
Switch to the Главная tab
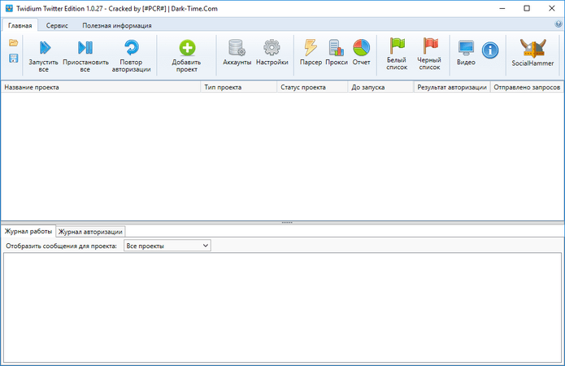(20, 25)
